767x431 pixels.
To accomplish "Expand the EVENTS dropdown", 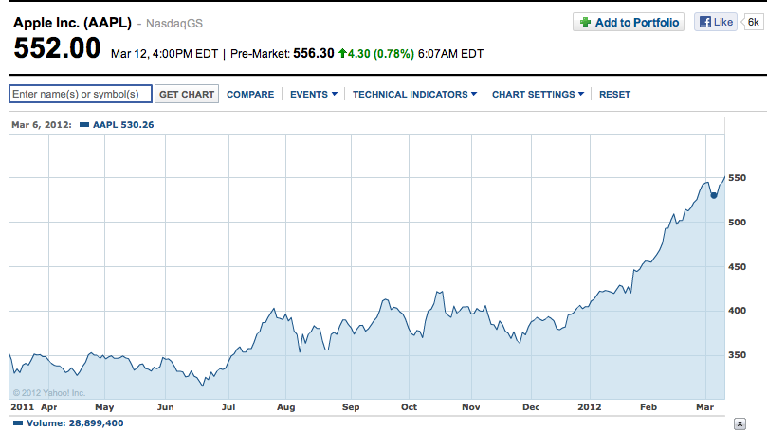I will [x=314, y=95].
